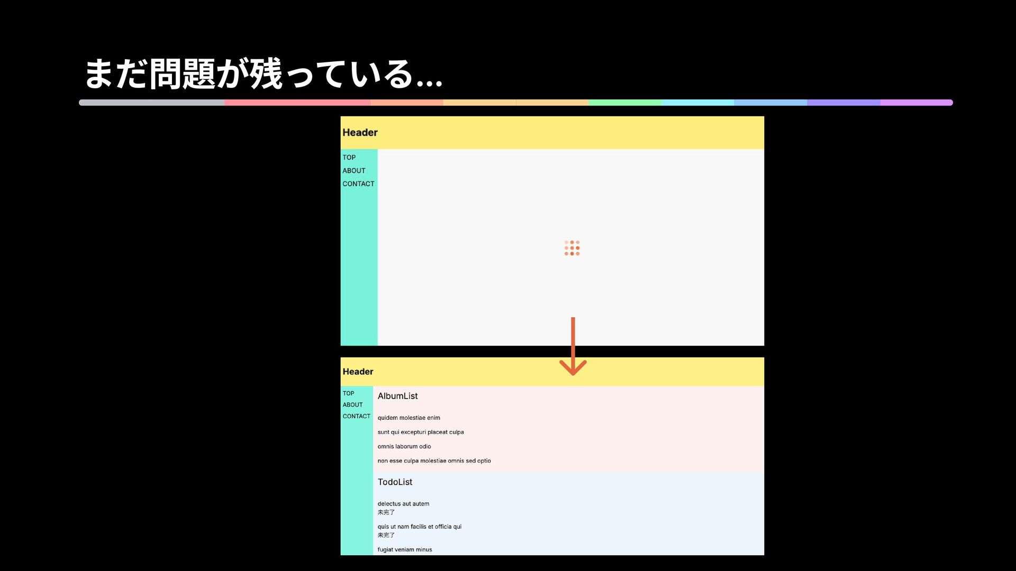Image resolution: width=1016 pixels, height=571 pixels.
Task: Select CONTACT in the lower screenshot sidebar
Action: 356,417
